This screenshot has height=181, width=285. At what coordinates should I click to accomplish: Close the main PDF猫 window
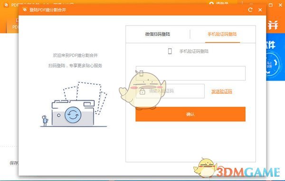280,5
